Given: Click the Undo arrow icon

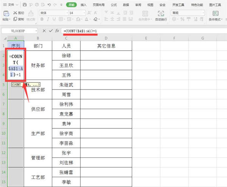Looking at the screenshot, I should (49, 5).
